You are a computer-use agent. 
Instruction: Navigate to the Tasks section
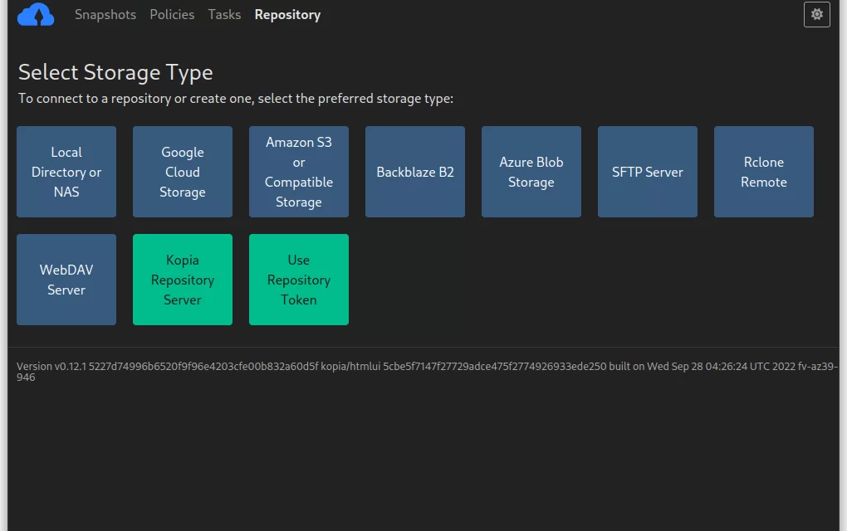224,14
